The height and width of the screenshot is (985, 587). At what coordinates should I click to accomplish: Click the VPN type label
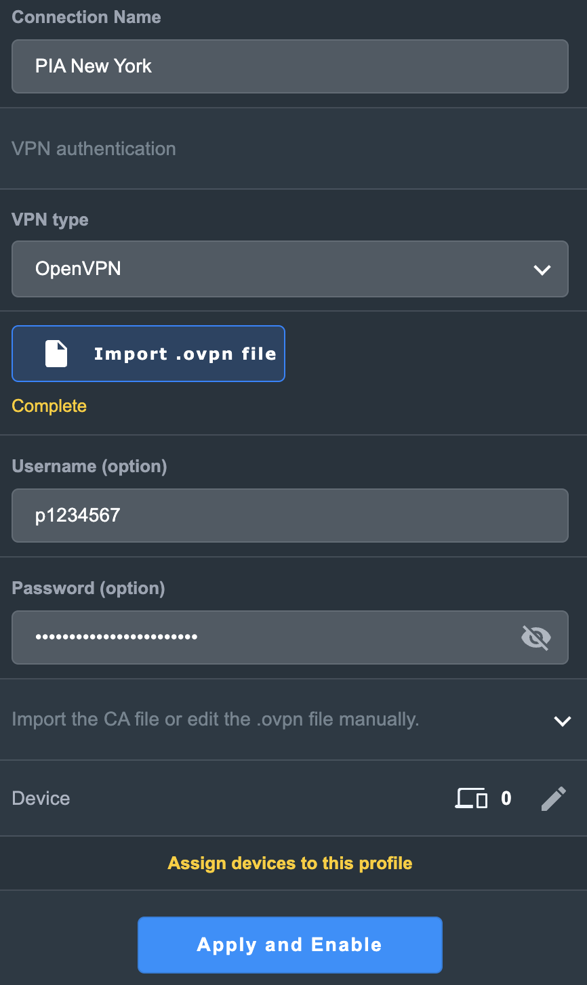click(50, 220)
